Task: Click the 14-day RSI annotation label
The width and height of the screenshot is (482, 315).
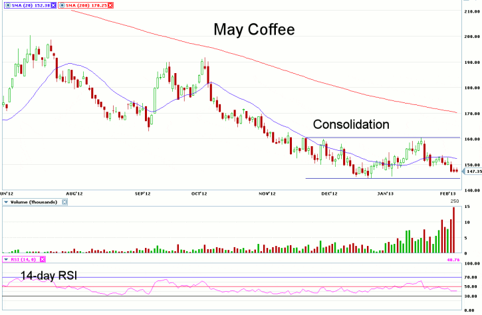Action: [x=45, y=274]
